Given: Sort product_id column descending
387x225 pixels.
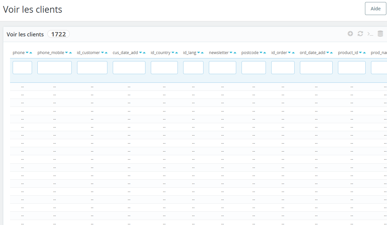Looking at the screenshot, I should click(360, 53).
